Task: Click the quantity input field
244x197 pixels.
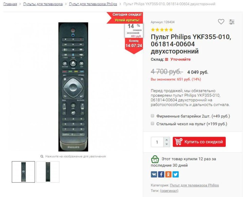Action: 157,142
